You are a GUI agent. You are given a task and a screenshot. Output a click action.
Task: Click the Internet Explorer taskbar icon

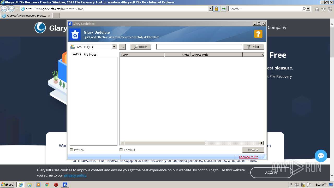(20, 185)
